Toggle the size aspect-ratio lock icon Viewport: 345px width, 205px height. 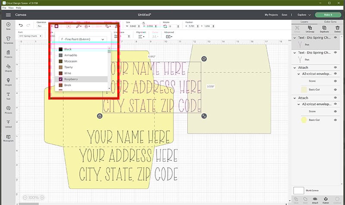(144, 23)
